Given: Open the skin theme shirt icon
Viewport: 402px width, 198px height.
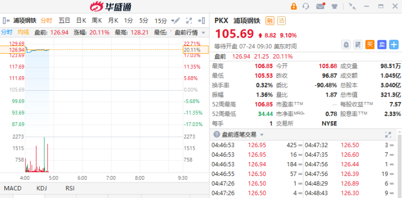Looking at the screenshot, I should point(334,6).
